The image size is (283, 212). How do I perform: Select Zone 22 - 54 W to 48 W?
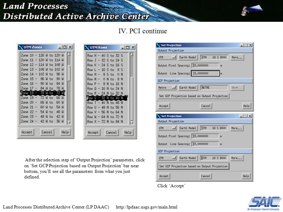42,112
